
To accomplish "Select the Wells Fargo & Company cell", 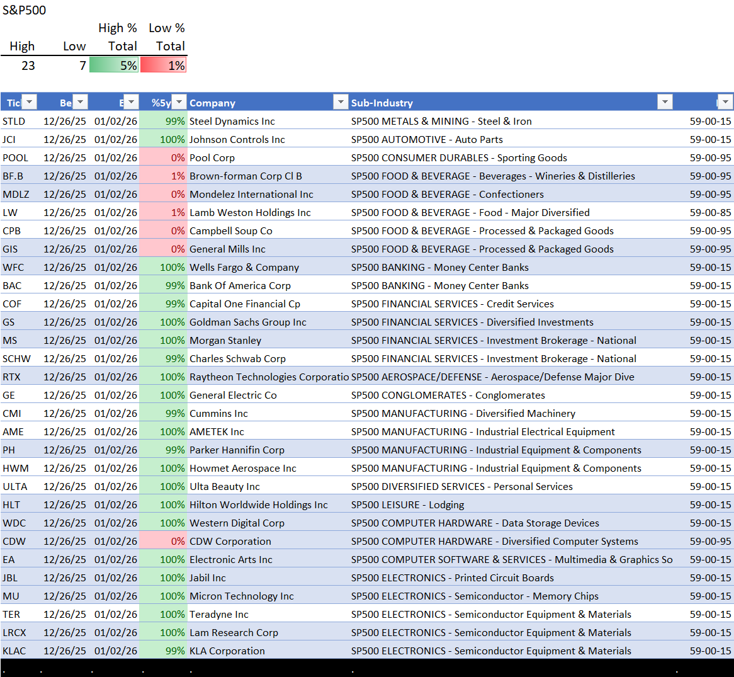I will point(268,267).
